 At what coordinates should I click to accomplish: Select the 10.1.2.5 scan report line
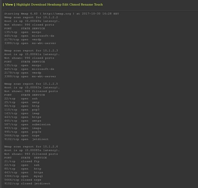tap(31, 84)
